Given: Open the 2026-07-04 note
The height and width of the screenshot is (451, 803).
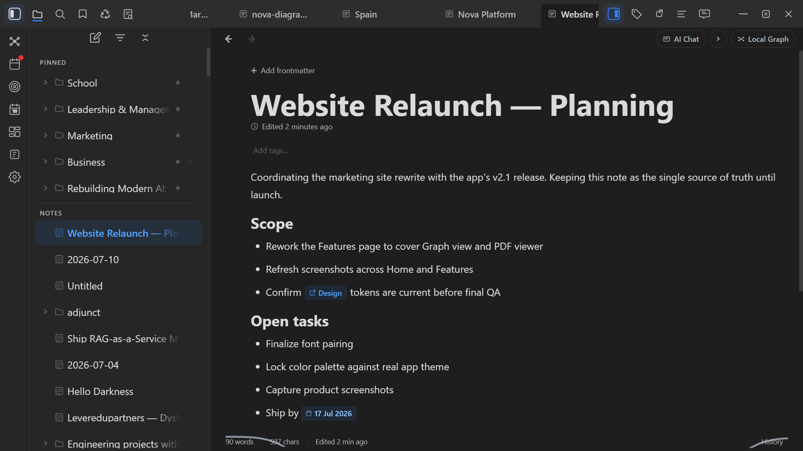Looking at the screenshot, I should pos(118,365).
